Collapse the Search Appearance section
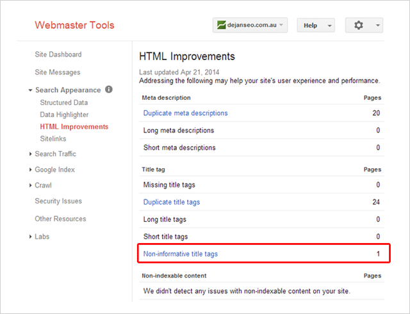This screenshot has height=314, width=410. pyautogui.click(x=63, y=90)
